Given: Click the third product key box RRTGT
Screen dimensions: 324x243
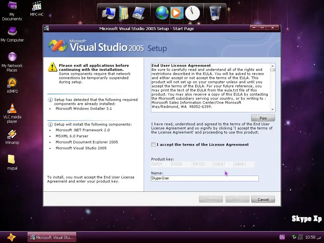Looking at the screenshot, I should [x=202, y=164].
